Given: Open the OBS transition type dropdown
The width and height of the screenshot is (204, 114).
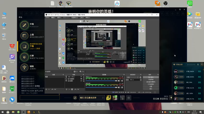Looking at the screenshot, I should [133, 77].
